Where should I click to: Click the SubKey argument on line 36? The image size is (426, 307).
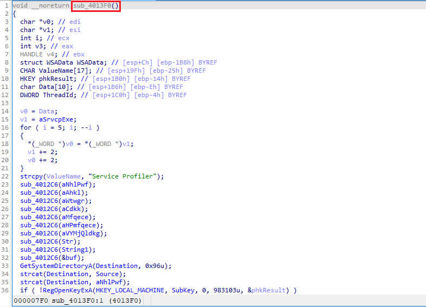[183, 290]
